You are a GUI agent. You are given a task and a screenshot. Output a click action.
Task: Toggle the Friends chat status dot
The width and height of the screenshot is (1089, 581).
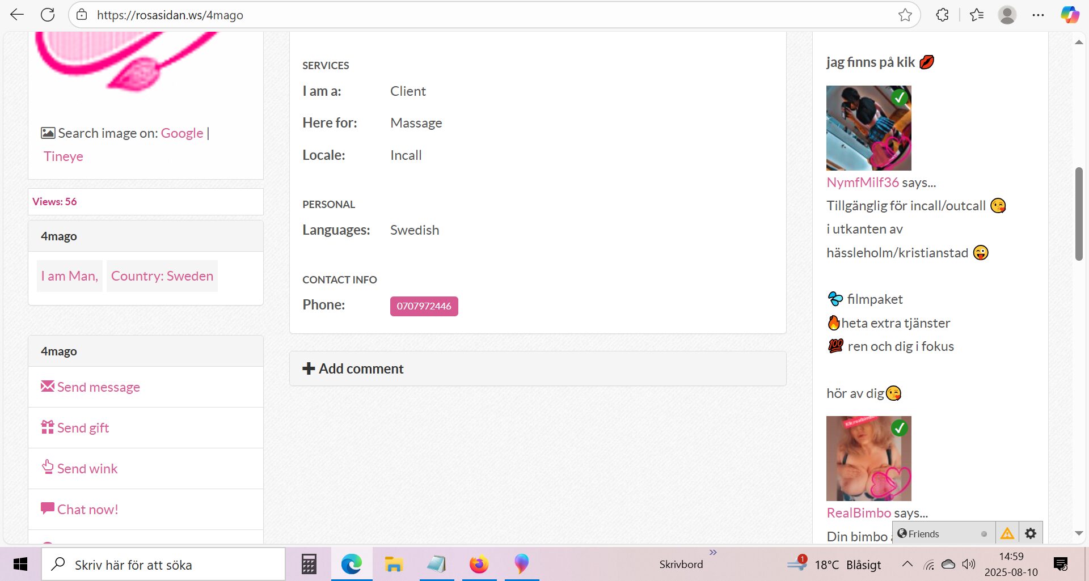point(984,534)
